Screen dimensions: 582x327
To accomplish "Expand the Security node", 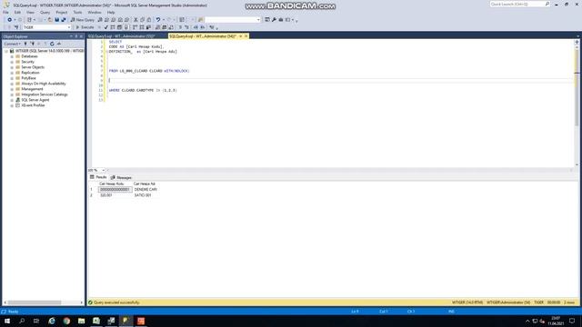I will (12, 62).
